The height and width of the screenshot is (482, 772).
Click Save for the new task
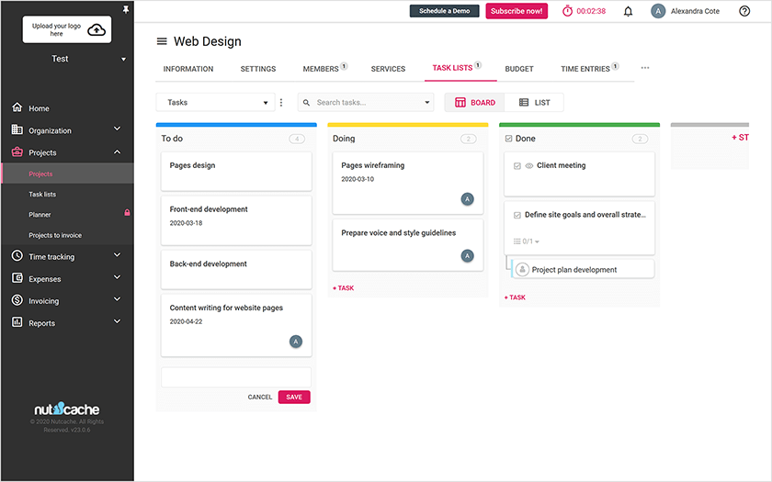(294, 397)
